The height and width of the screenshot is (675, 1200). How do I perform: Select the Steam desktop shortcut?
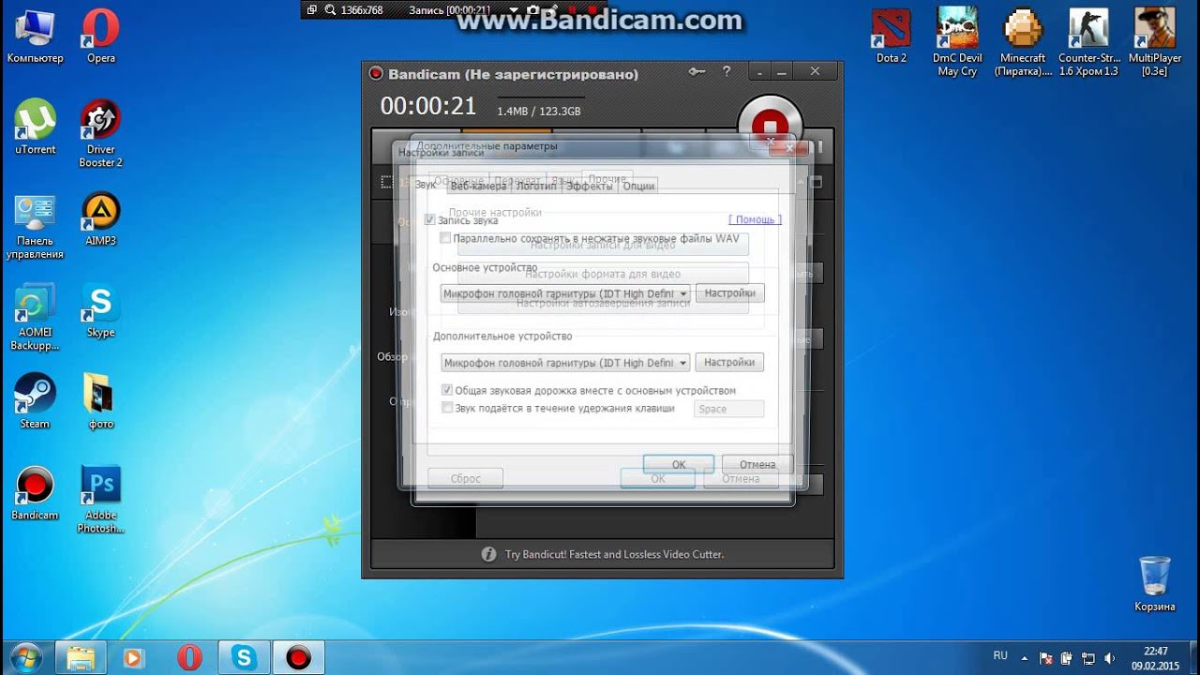(35, 401)
